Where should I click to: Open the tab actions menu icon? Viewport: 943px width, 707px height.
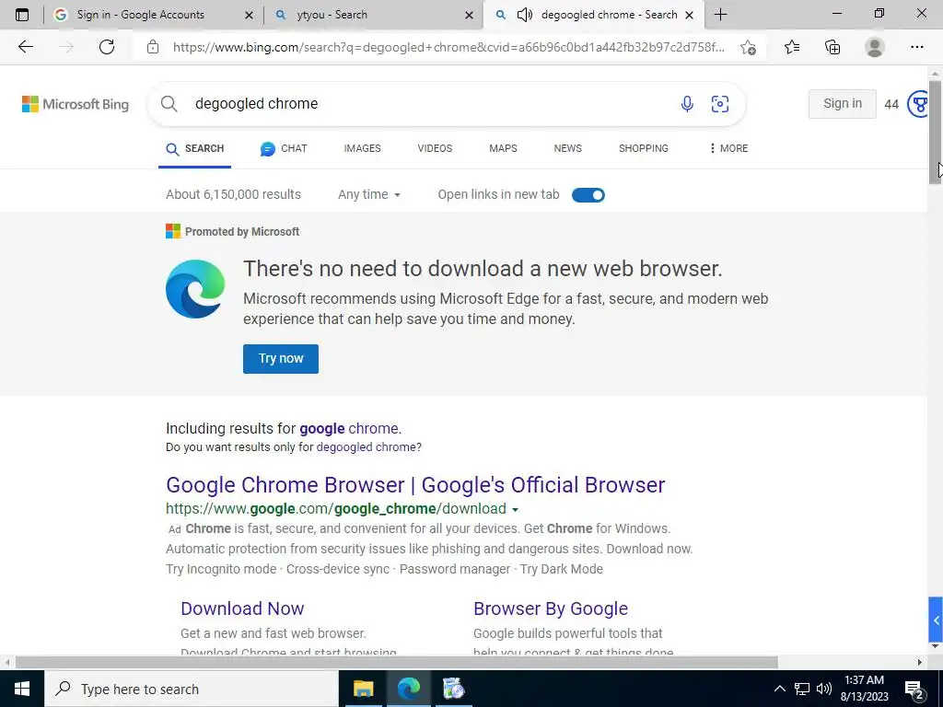click(x=22, y=15)
